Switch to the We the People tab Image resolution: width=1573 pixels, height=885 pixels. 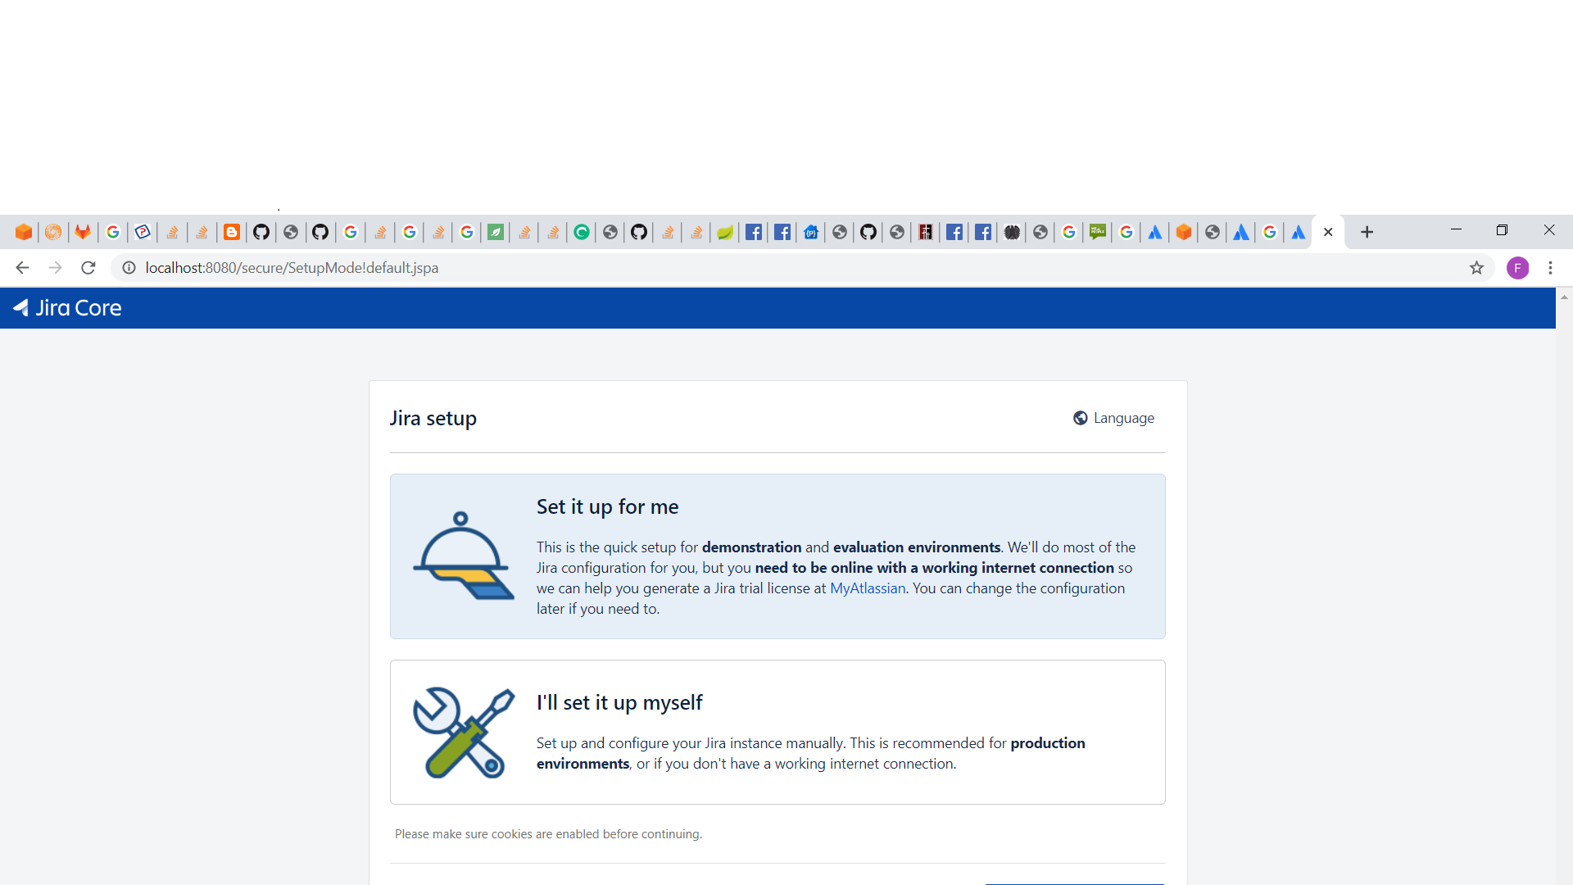1098,233
